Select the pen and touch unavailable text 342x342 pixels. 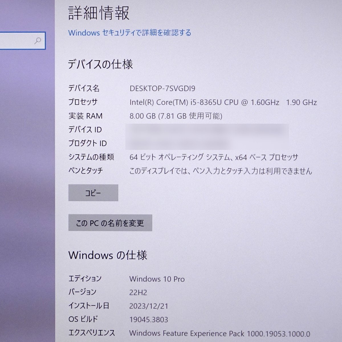coord(221,171)
